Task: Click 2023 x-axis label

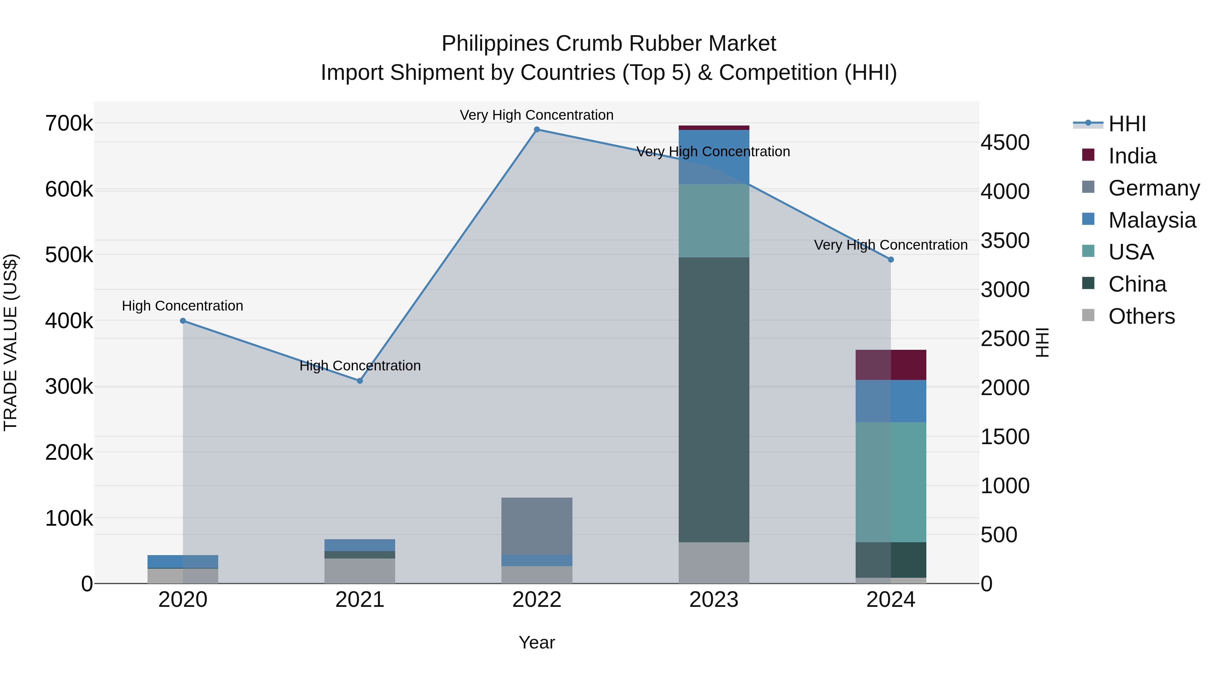Action: [x=714, y=600]
